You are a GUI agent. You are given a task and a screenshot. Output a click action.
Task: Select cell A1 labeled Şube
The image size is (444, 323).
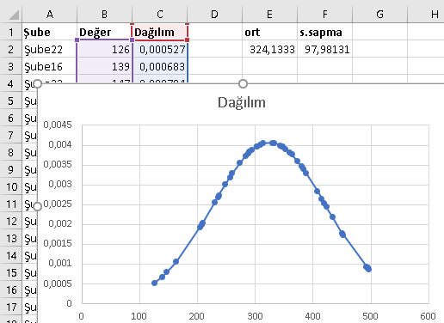pyautogui.click(x=49, y=32)
